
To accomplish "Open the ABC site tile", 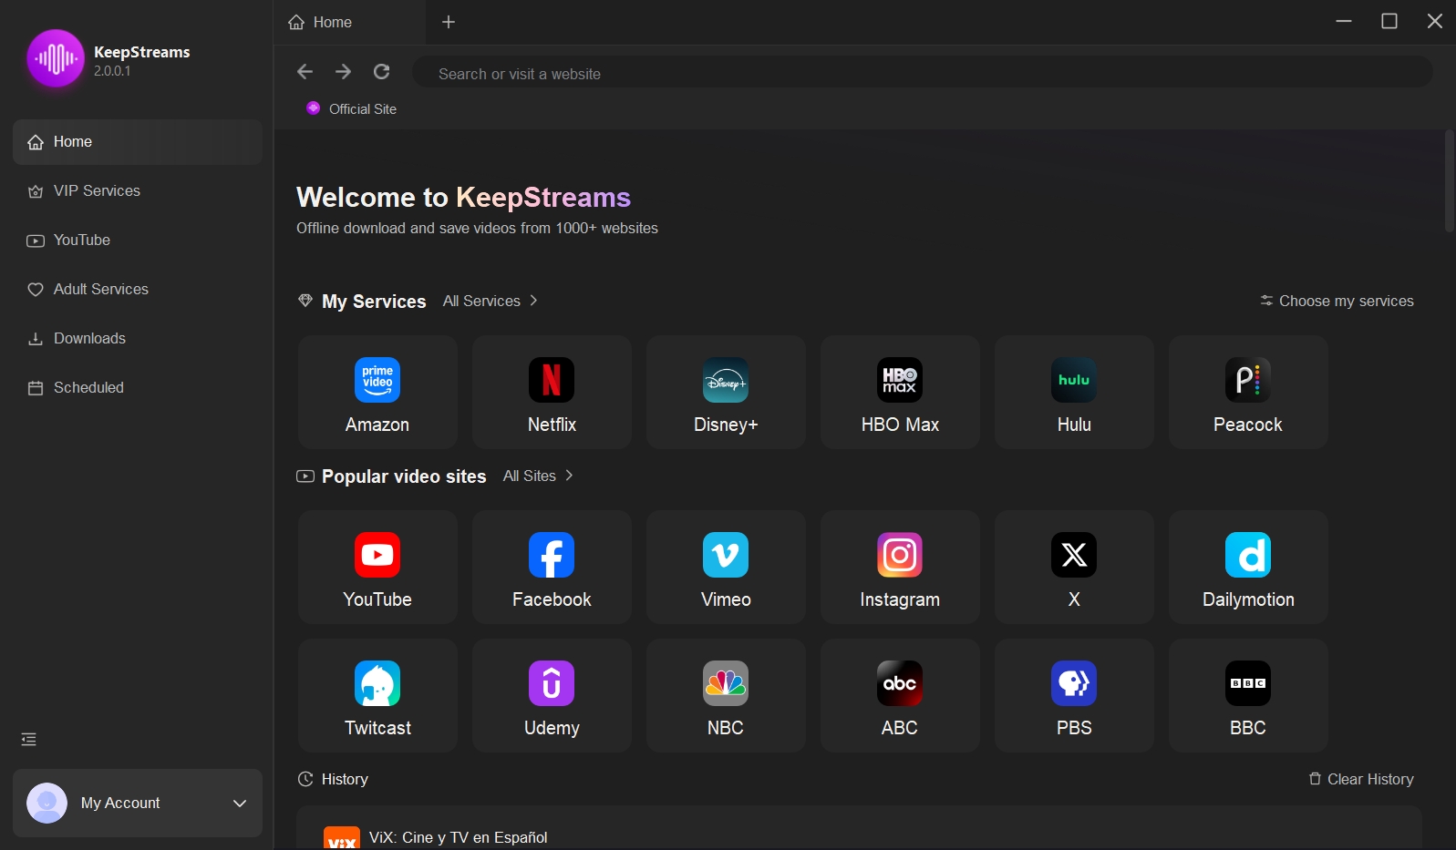I will coord(900,695).
